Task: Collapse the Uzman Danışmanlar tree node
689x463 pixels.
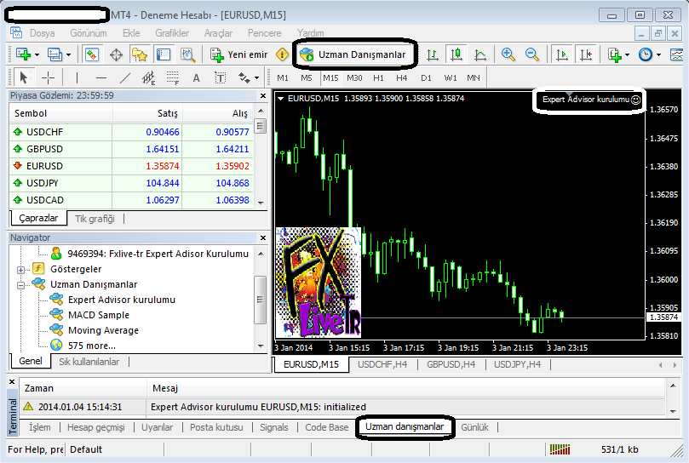Action: pos(20,285)
